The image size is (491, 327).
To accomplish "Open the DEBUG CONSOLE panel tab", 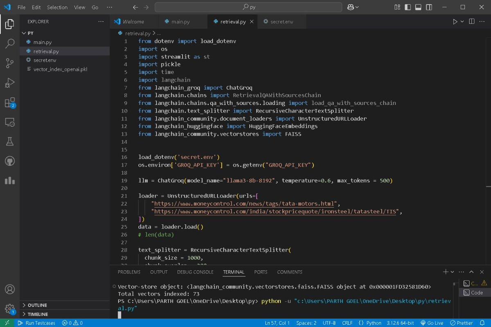I will (x=195, y=272).
